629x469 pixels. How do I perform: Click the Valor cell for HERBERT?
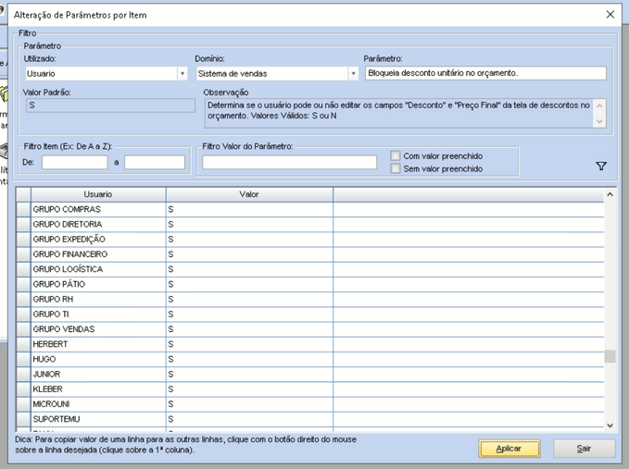[x=249, y=344]
